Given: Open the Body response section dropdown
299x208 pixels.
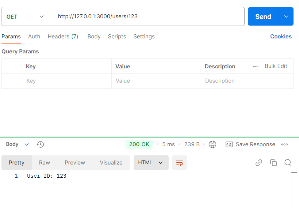Looking at the screenshot, I should point(27,144).
